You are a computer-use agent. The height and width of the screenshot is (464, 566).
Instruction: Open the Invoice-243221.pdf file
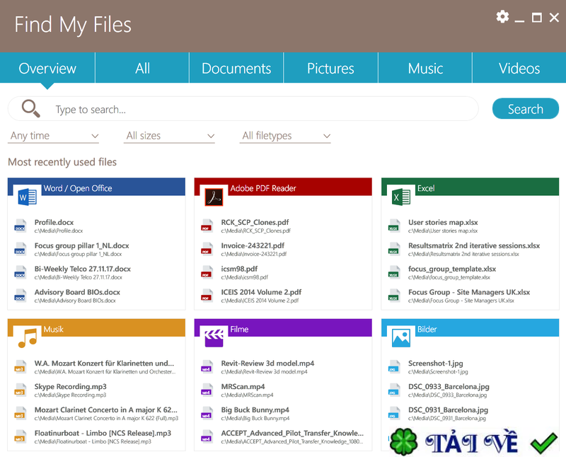pos(243,246)
